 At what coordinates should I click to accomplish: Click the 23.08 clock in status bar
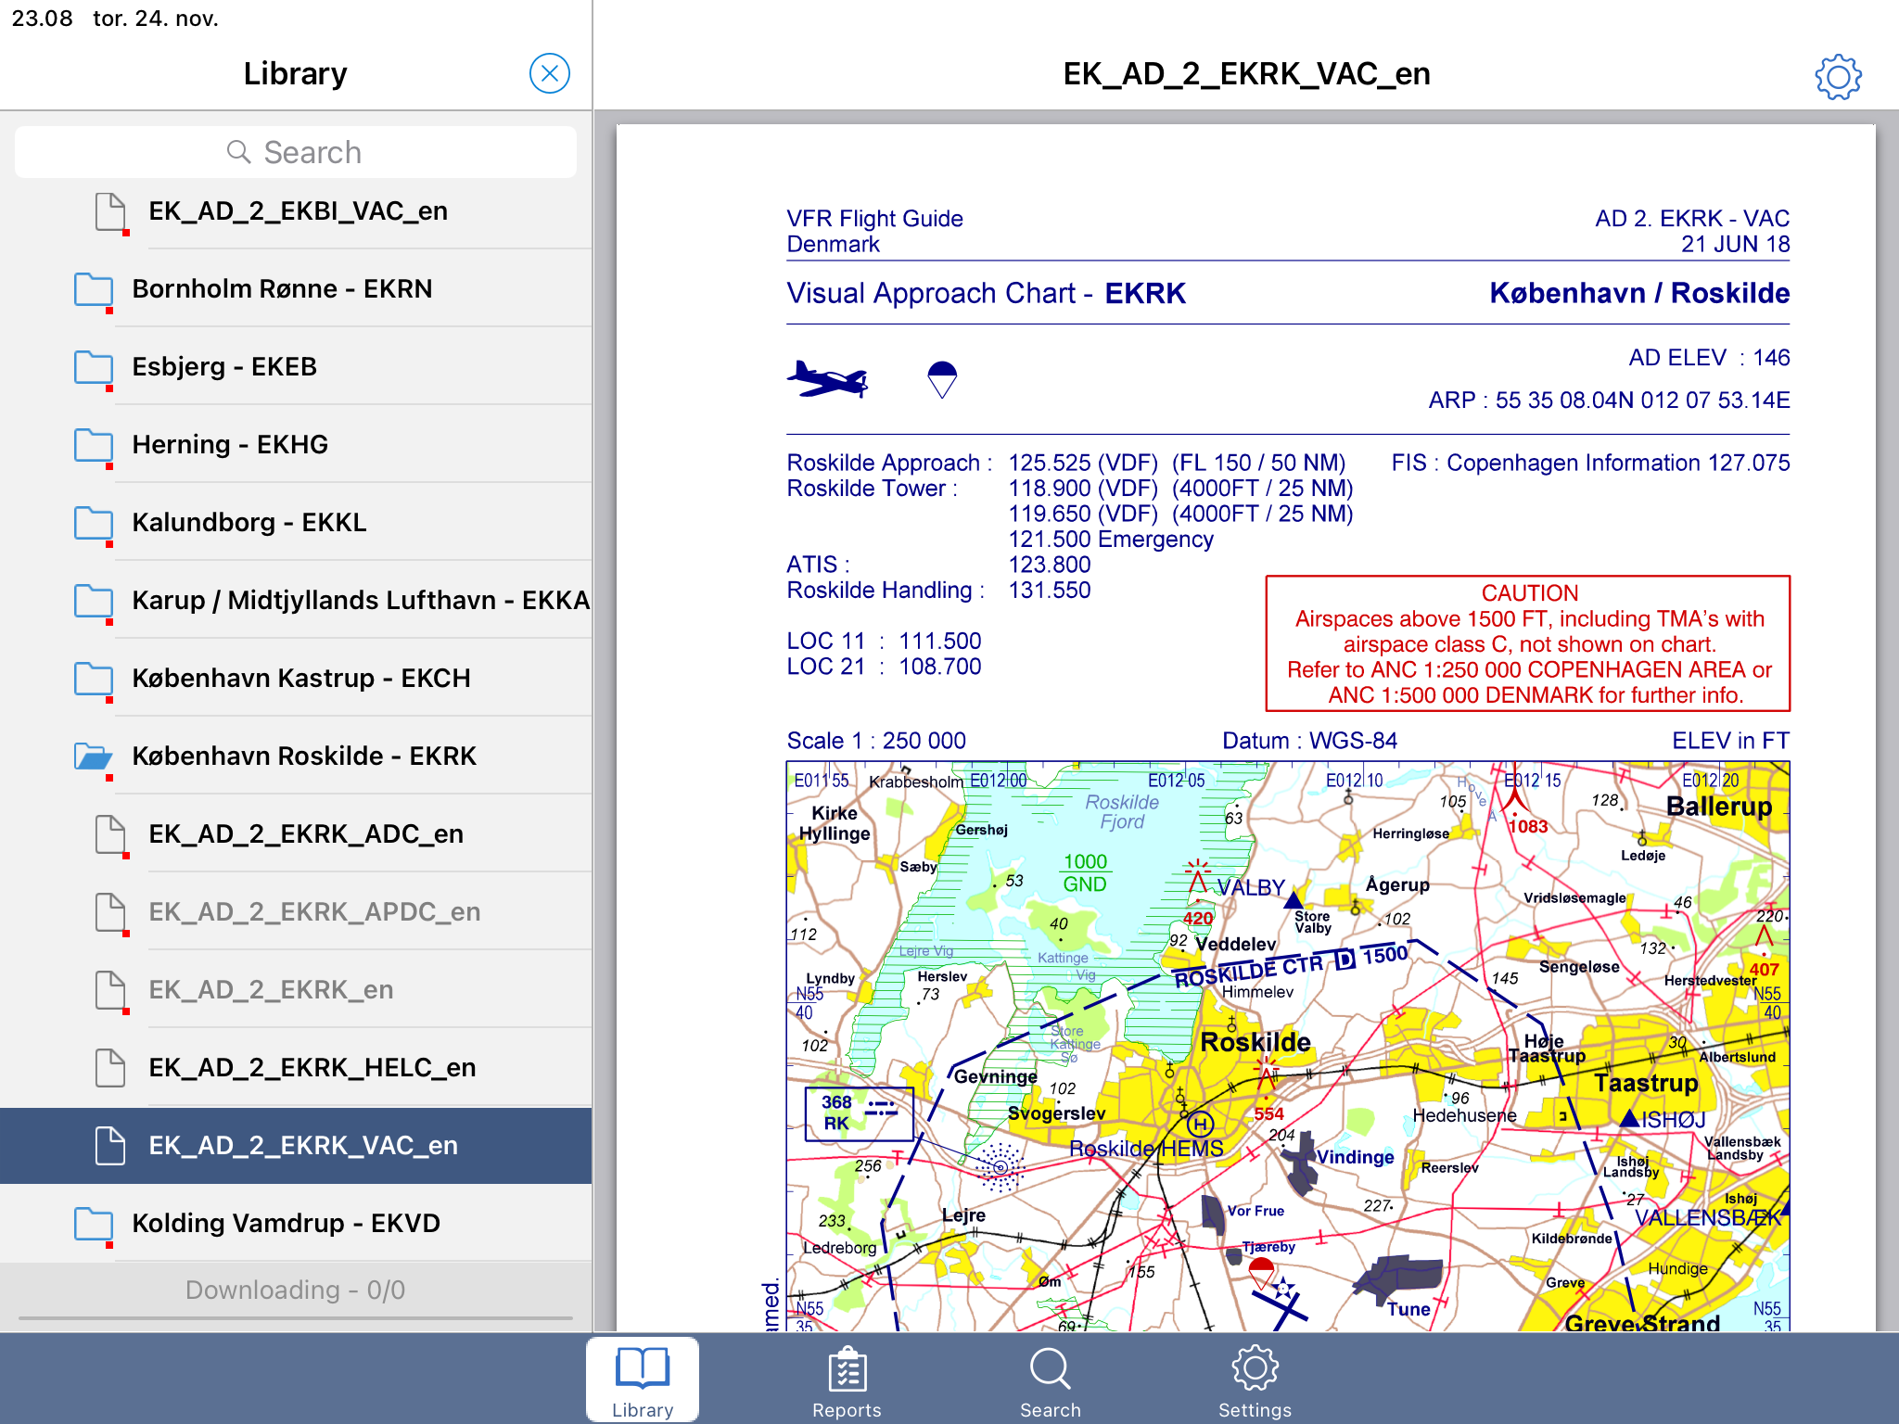[x=42, y=19]
